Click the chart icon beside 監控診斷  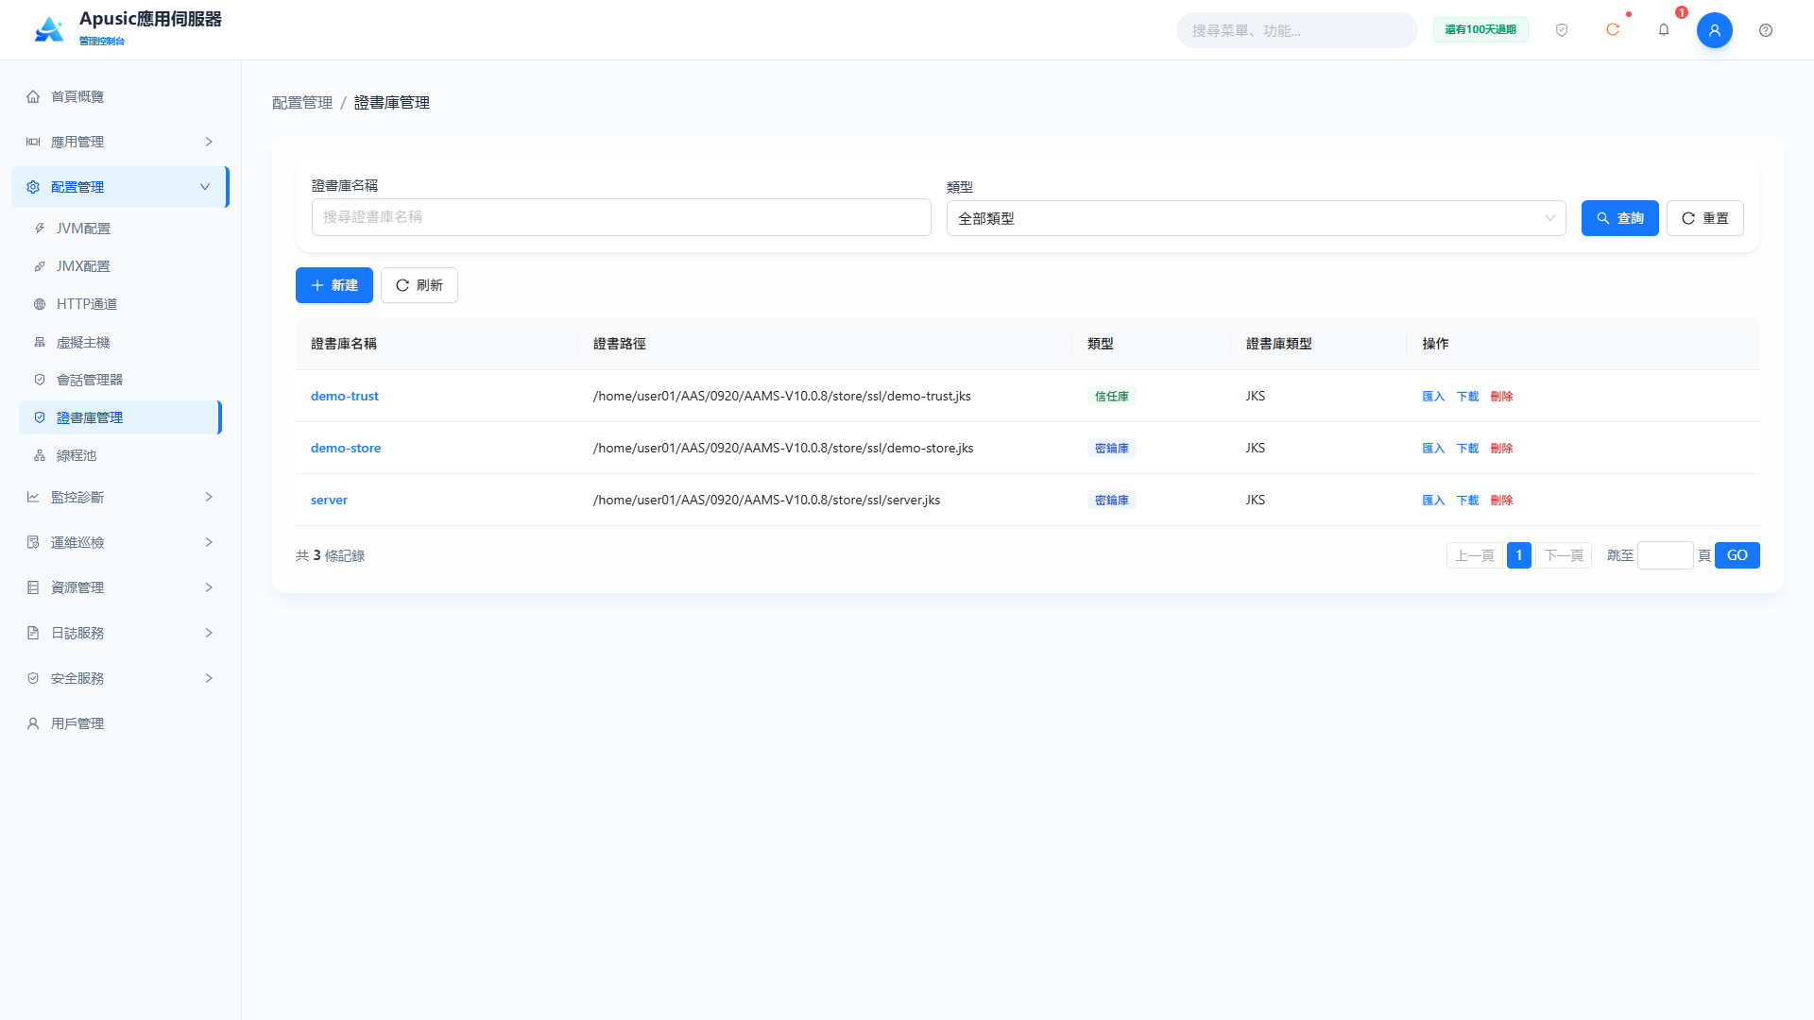[33, 497]
